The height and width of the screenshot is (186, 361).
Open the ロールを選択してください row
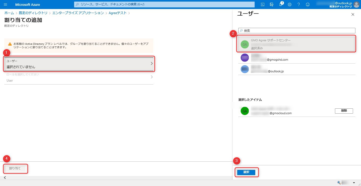pos(79,78)
